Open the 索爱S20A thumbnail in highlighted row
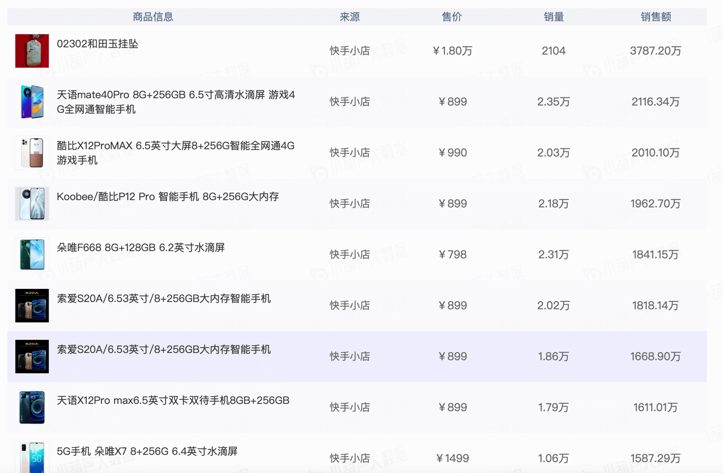Viewport: 723px width, 473px height. point(32,357)
